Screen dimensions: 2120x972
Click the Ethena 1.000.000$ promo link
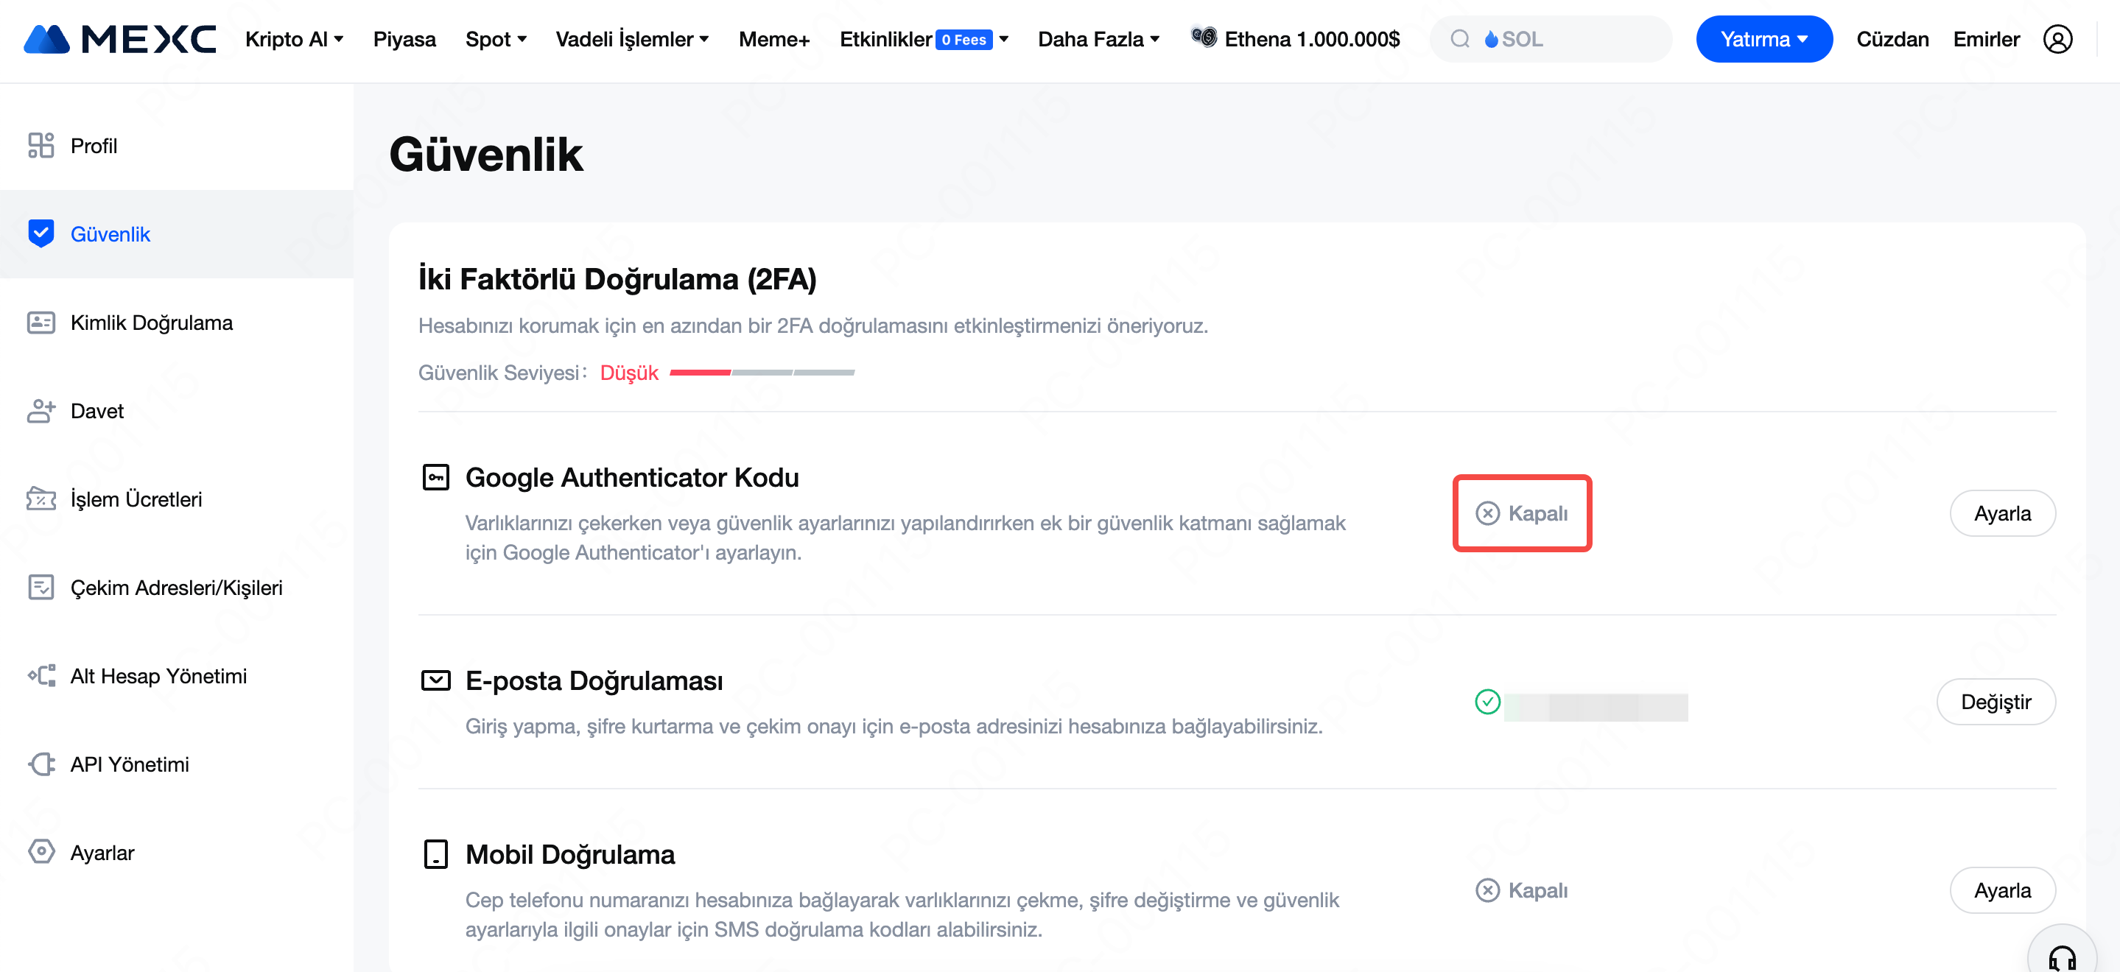click(1311, 39)
